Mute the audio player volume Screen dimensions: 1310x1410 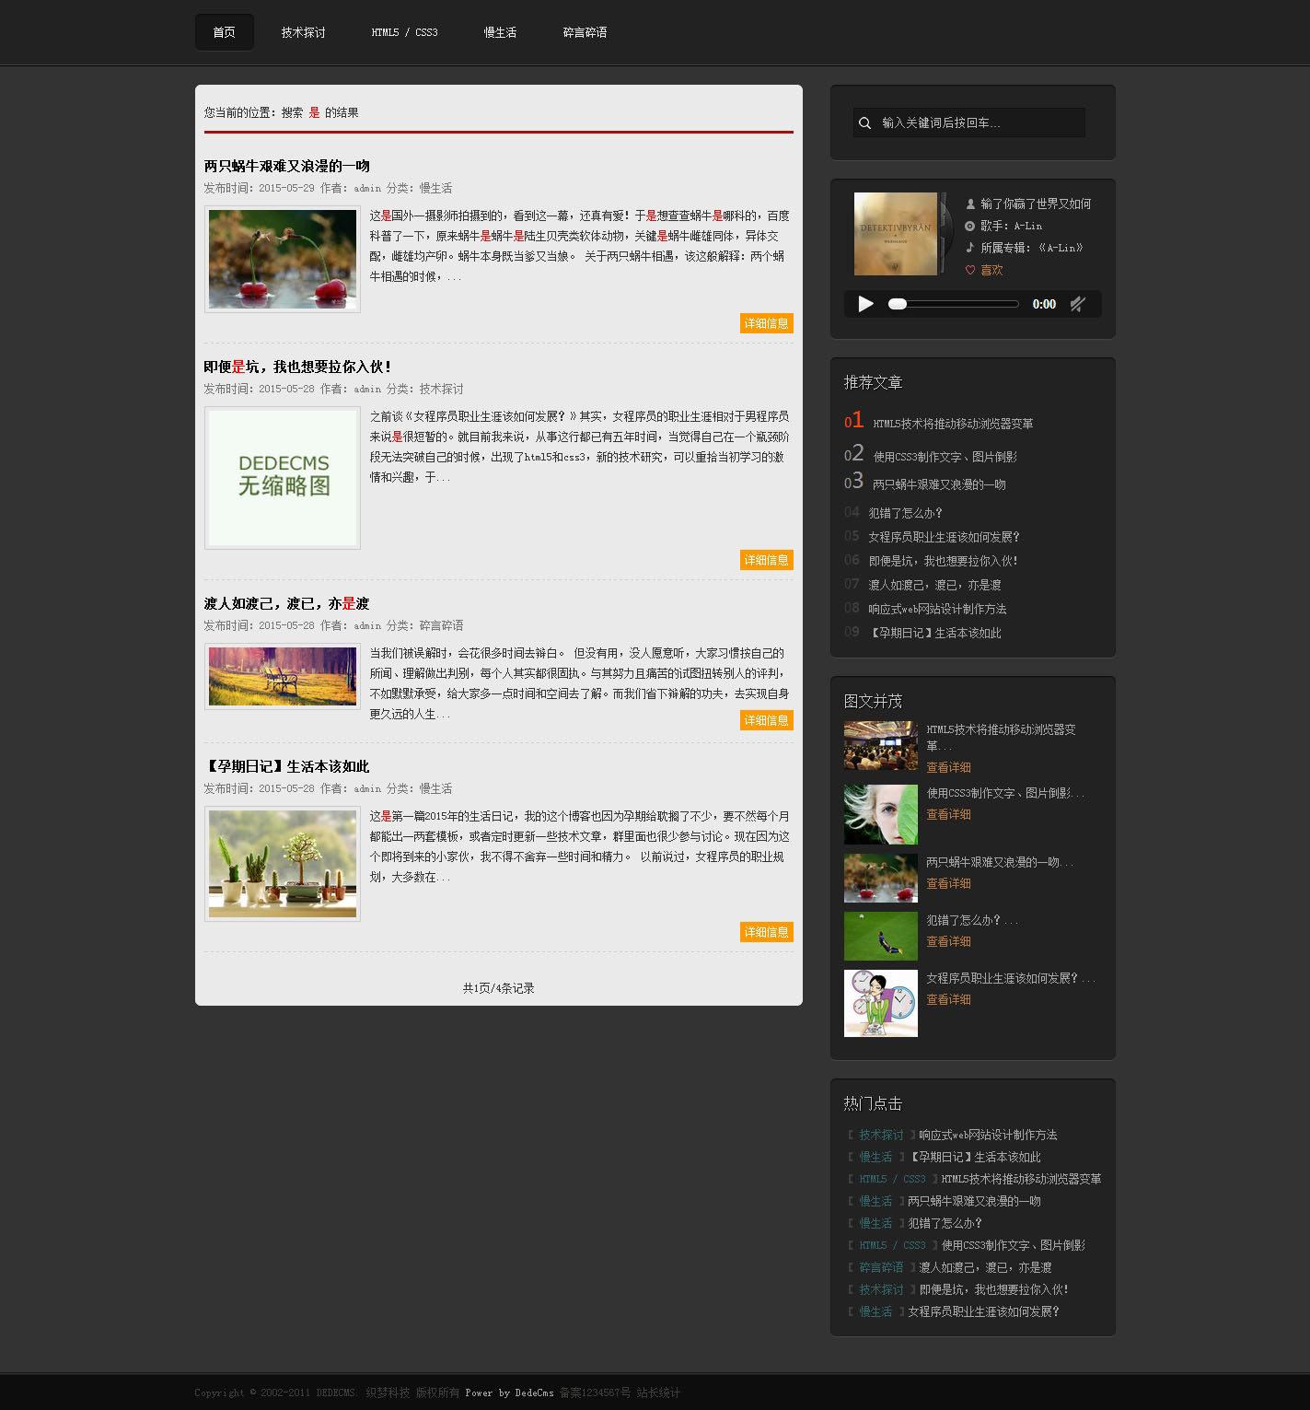point(1077,304)
